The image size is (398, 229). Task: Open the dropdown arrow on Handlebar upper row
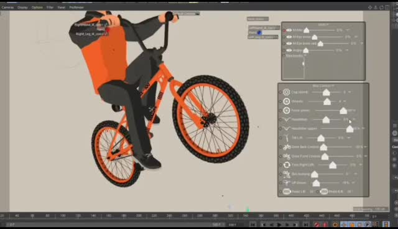coord(363,128)
